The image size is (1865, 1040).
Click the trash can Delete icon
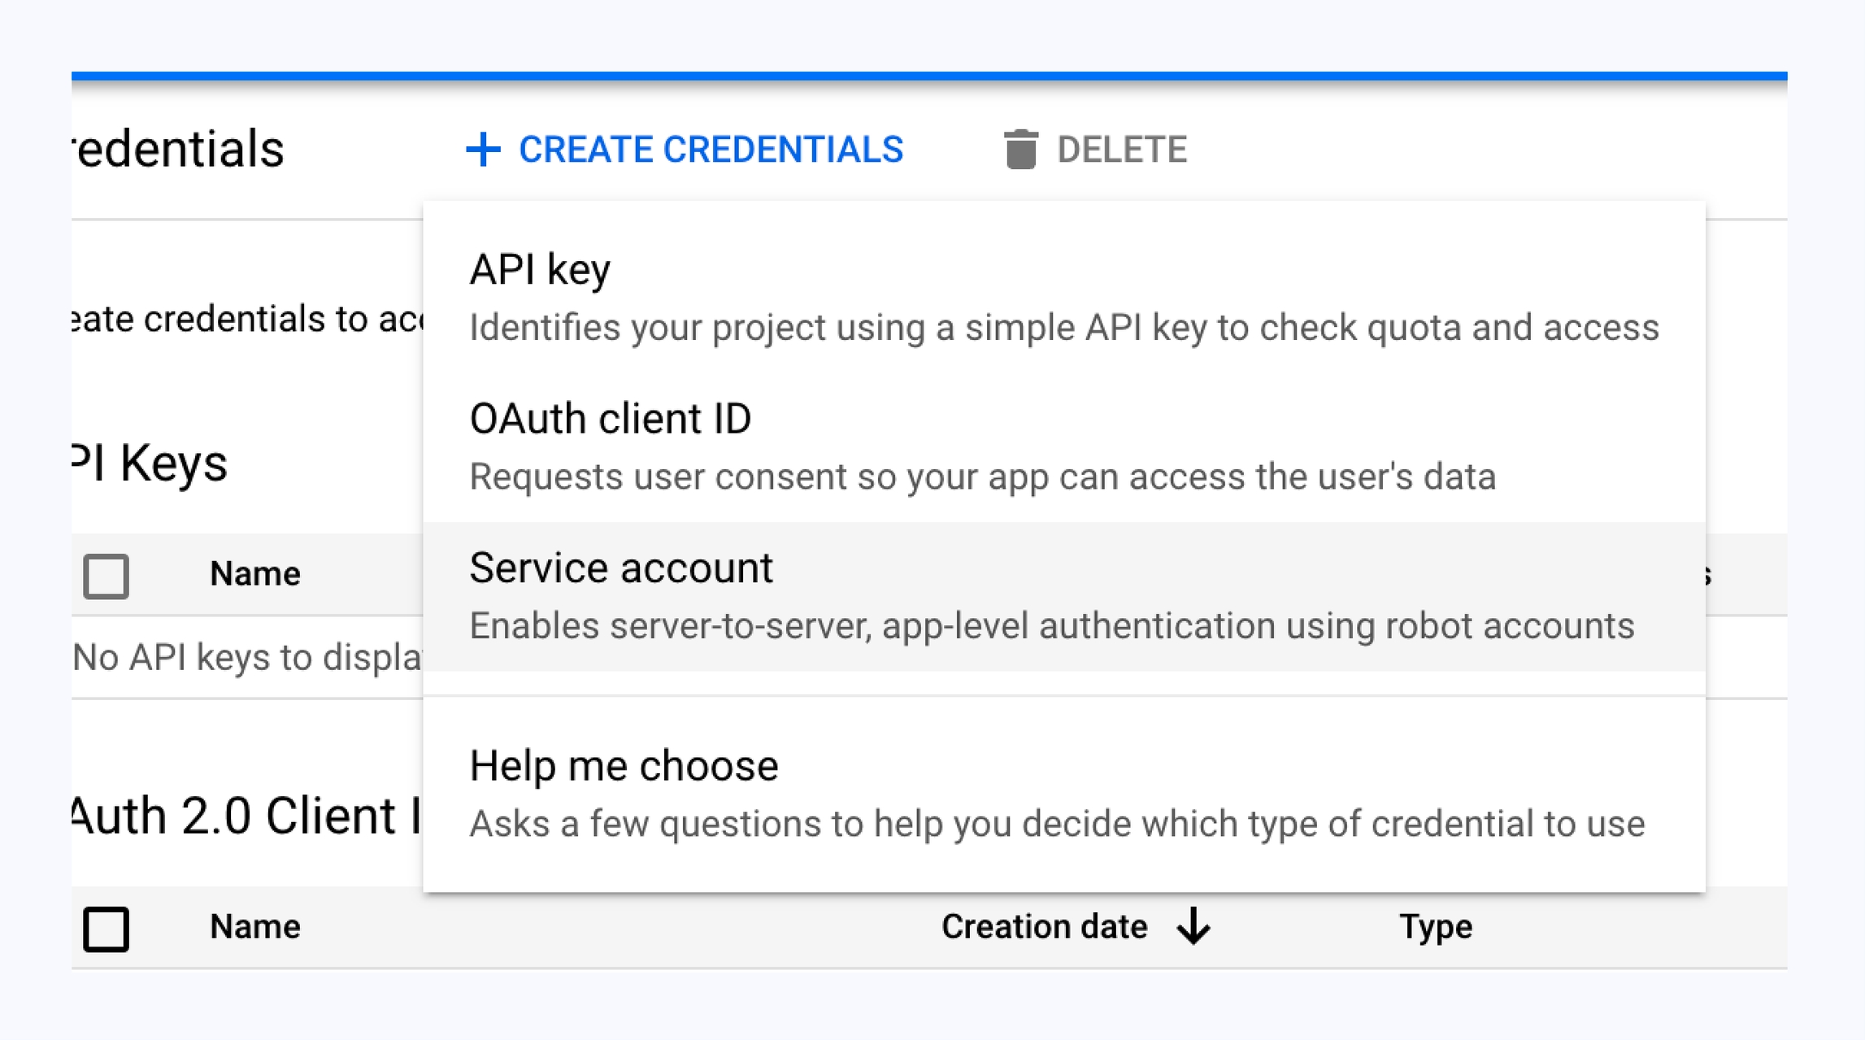[x=1020, y=150]
